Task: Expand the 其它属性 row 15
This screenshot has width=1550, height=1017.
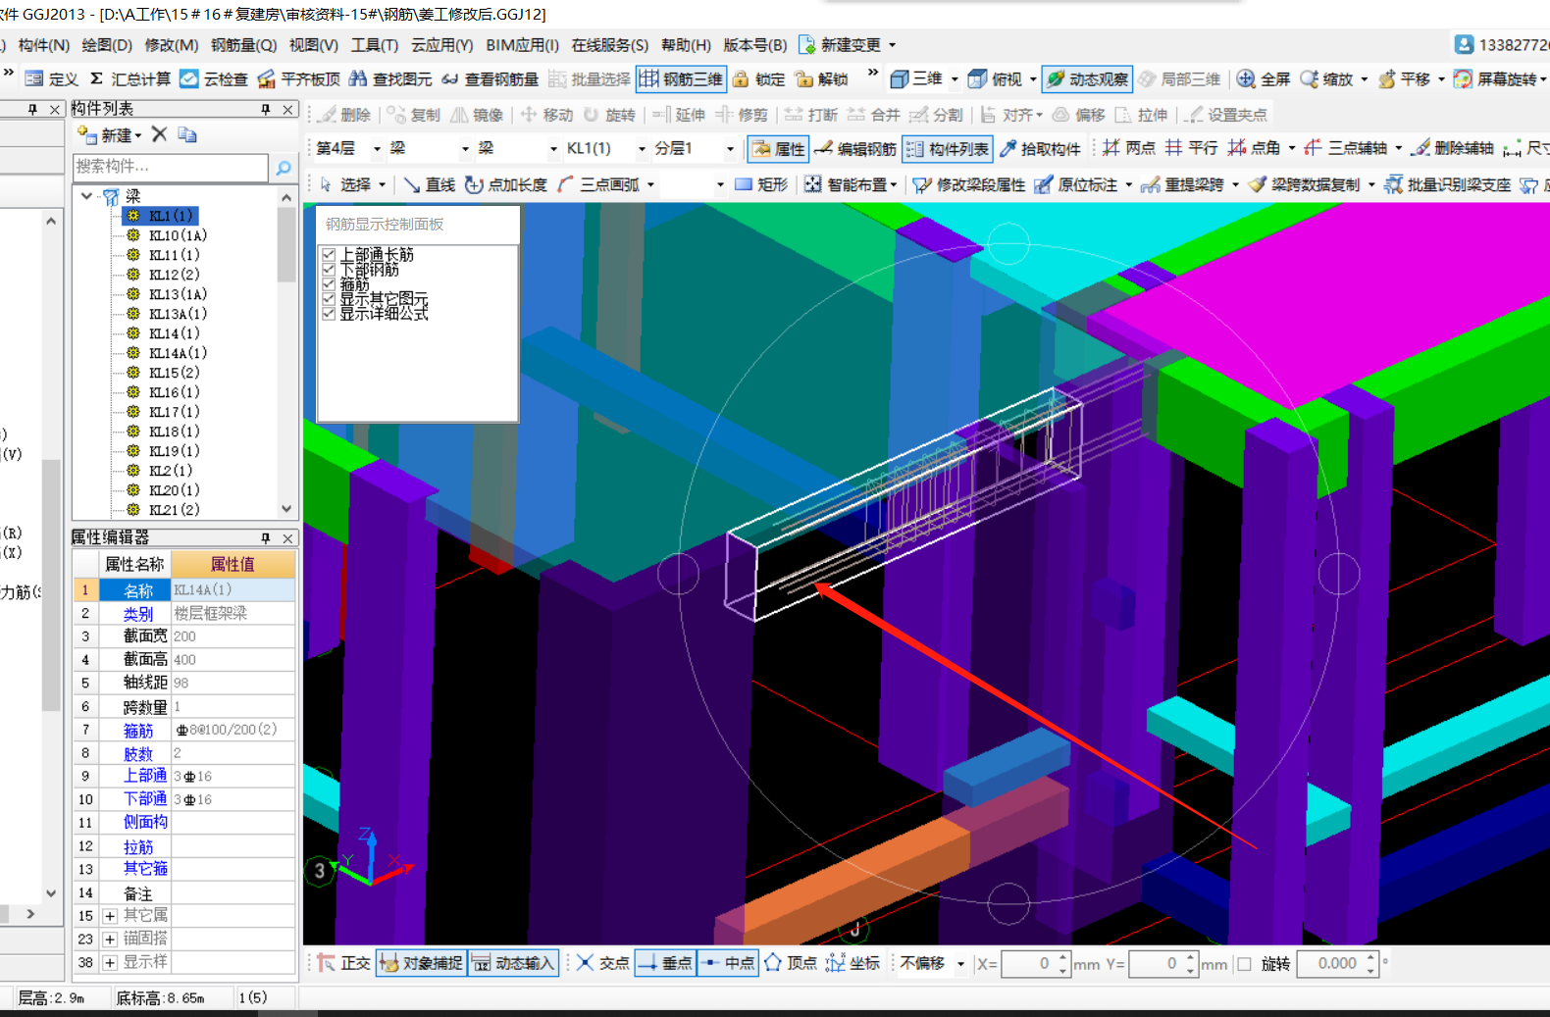Action: coord(110,916)
